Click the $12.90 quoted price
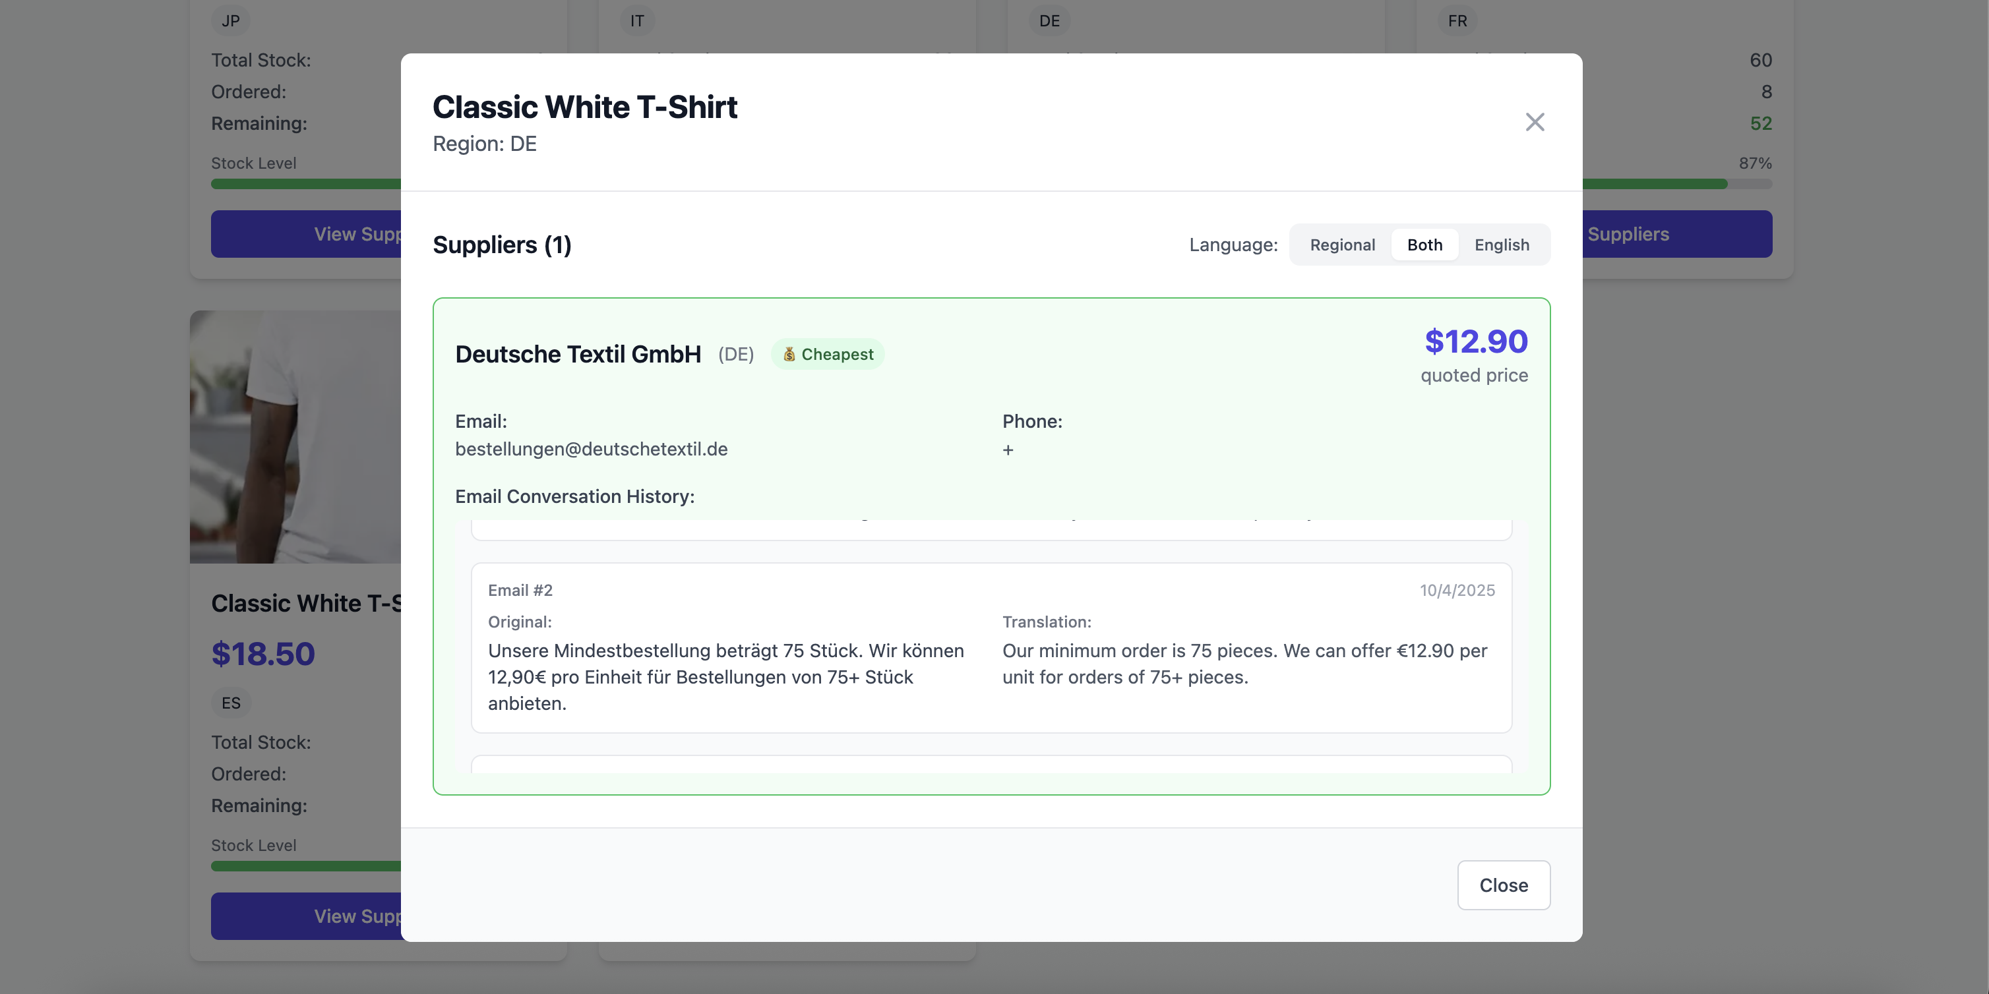The image size is (1989, 994). [1475, 342]
